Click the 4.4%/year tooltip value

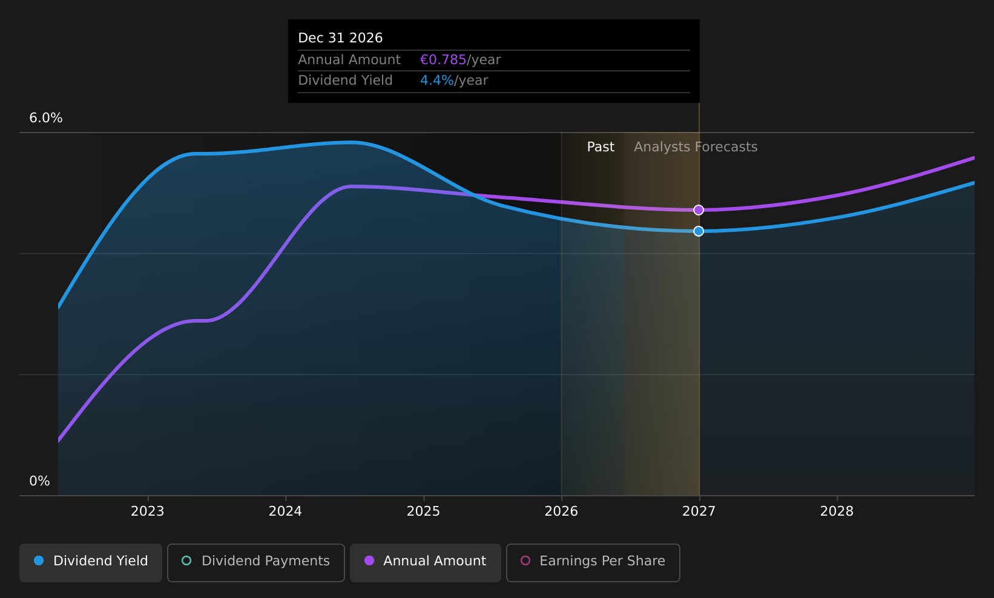tap(454, 80)
